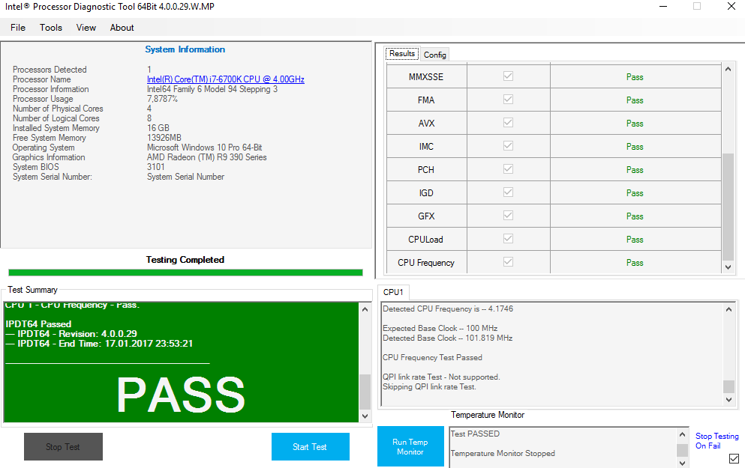Image resolution: width=745 pixels, height=468 pixels.
Task: Click the Pass result in the CPU Frequency row
Action: 635,263
